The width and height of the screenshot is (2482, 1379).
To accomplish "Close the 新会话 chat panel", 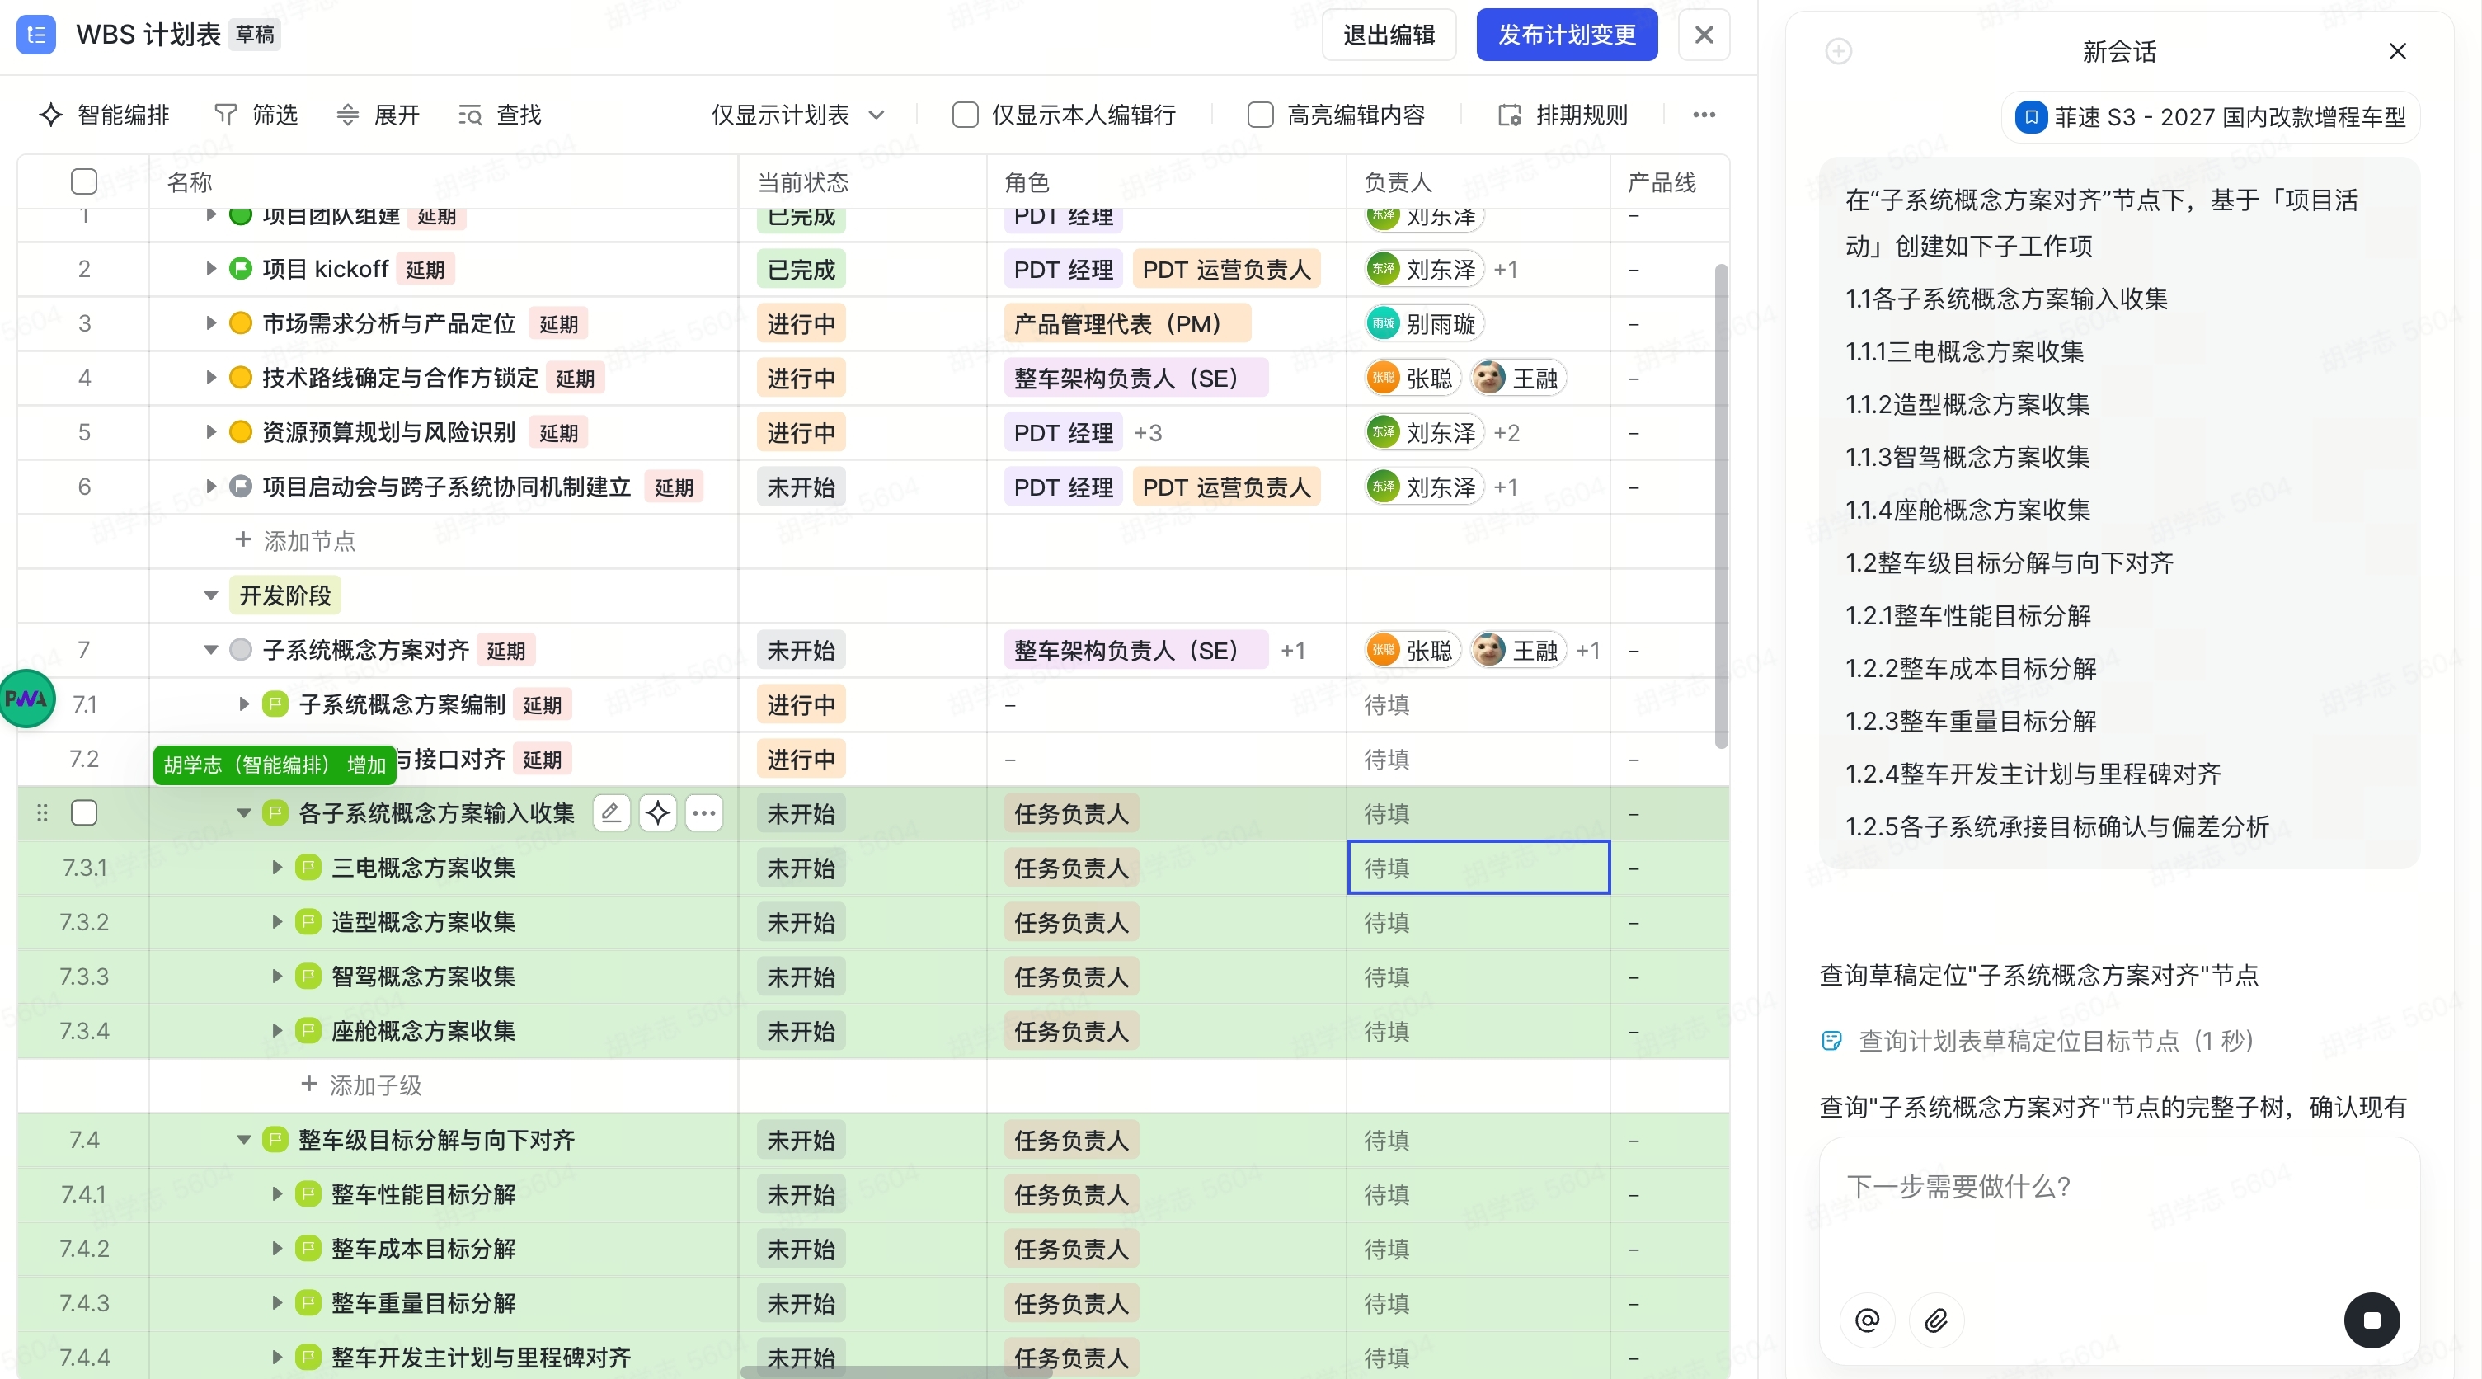I will point(2397,51).
